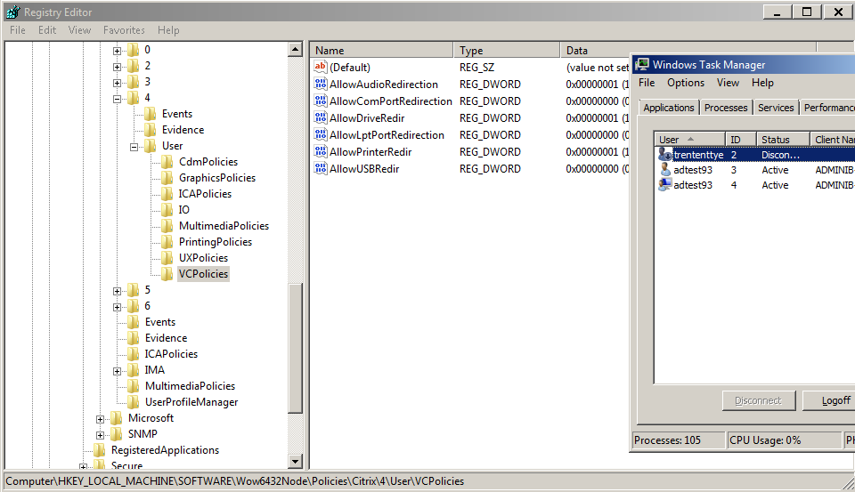The image size is (855, 492).
Task: Open Task Manager View menu
Action: coord(728,82)
